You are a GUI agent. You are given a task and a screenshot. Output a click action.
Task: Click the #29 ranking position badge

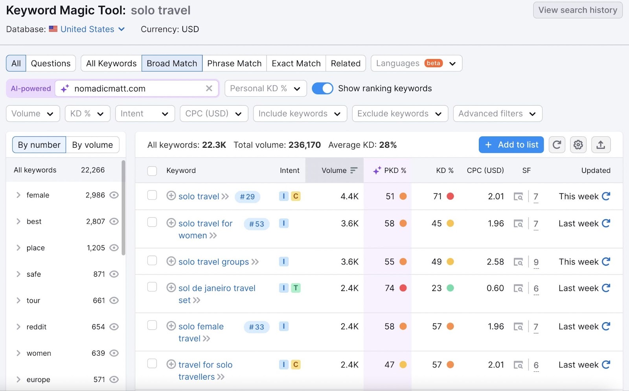point(247,196)
